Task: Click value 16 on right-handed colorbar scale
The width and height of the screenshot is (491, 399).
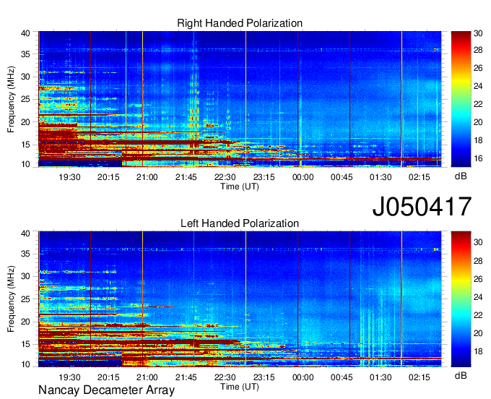Action: coord(478,158)
